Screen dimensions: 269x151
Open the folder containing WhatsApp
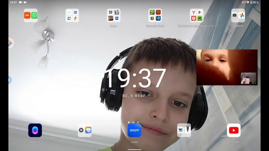pyautogui.click(x=31, y=16)
